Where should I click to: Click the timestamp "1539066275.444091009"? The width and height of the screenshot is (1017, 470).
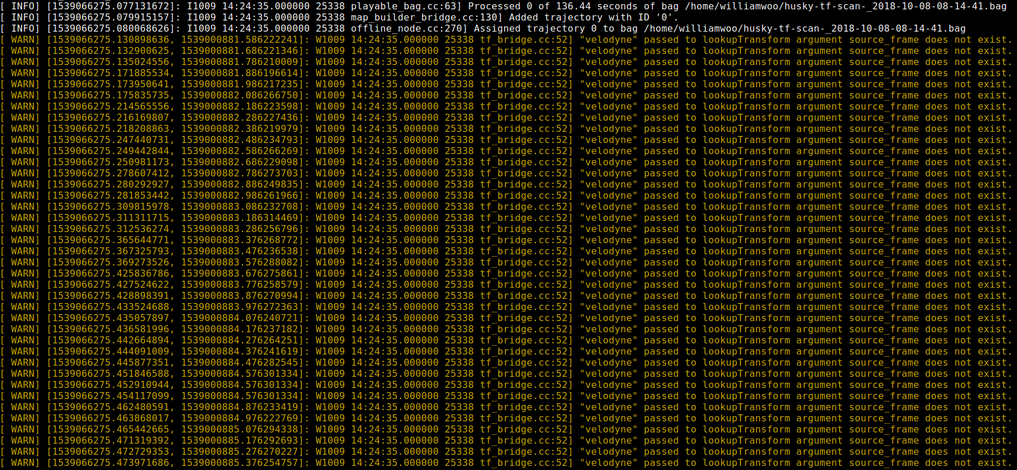[x=111, y=351]
